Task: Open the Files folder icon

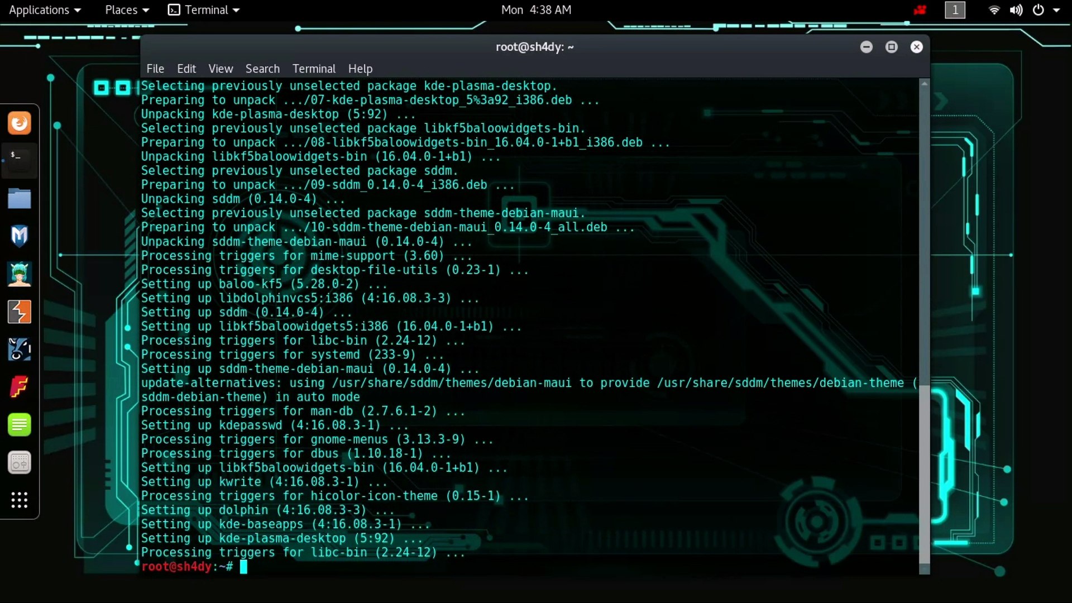Action: tap(20, 198)
